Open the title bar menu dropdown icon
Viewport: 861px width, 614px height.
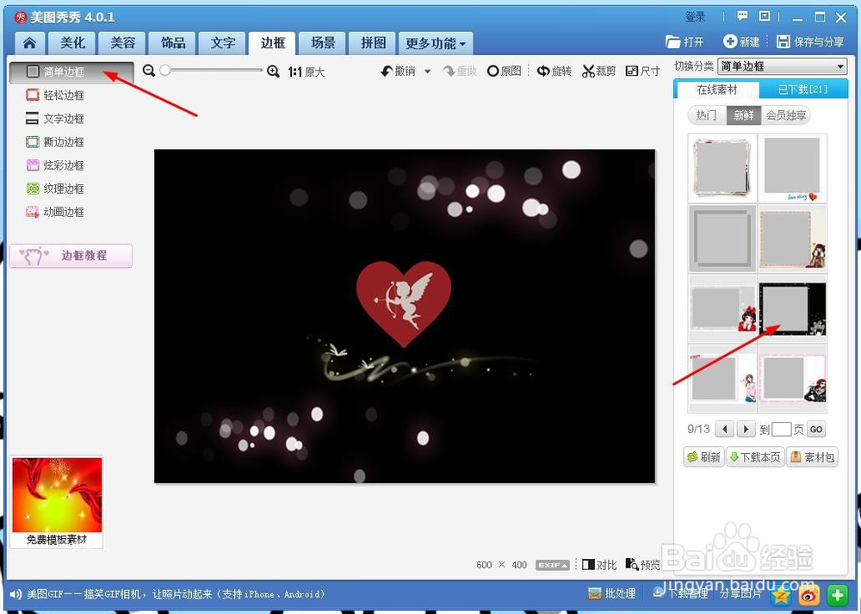tap(765, 16)
